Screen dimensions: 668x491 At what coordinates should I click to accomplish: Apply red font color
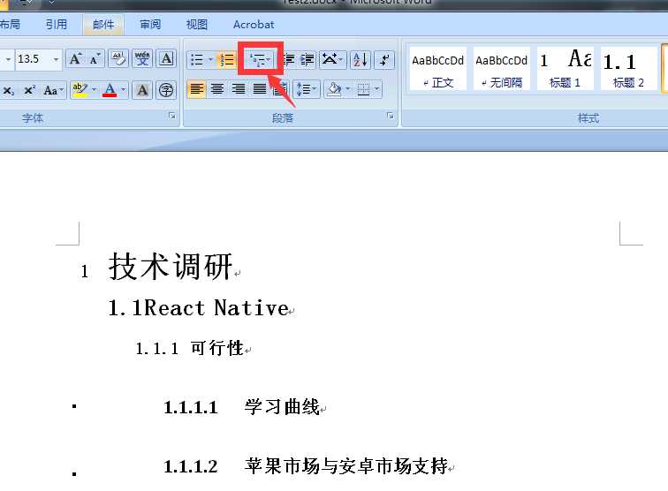click(110, 90)
